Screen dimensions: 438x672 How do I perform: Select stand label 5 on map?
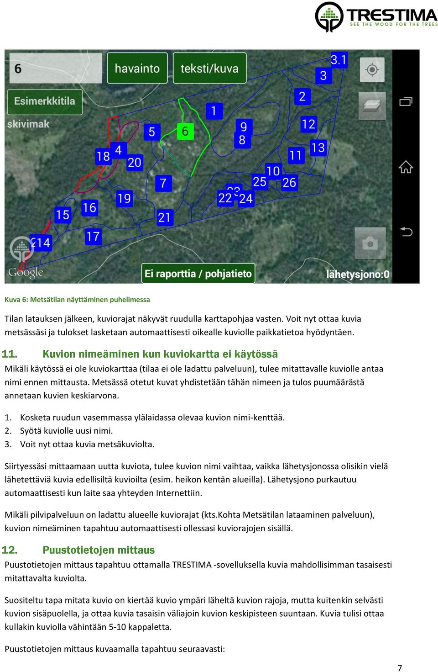pyautogui.click(x=152, y=132)
